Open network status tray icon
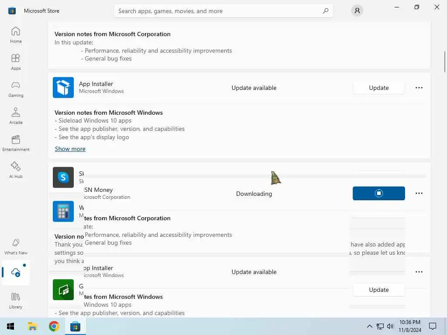 click(380, 326)
